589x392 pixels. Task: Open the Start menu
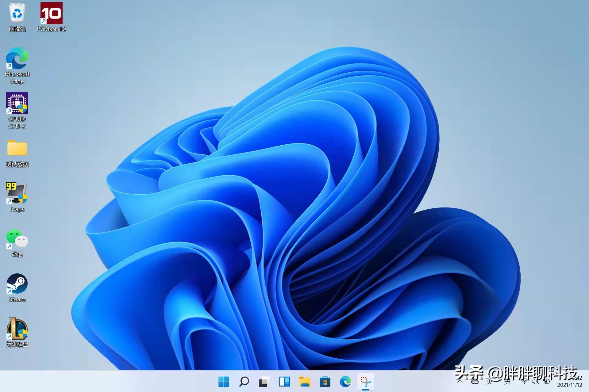tap(224, 382)
